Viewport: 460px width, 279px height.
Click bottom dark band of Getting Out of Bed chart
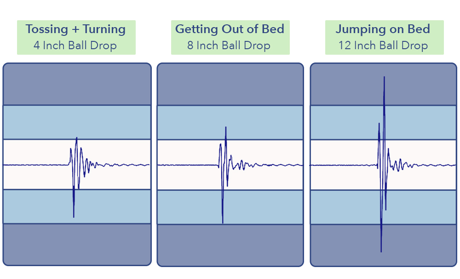pyautogui.click(x=230, y=245)
